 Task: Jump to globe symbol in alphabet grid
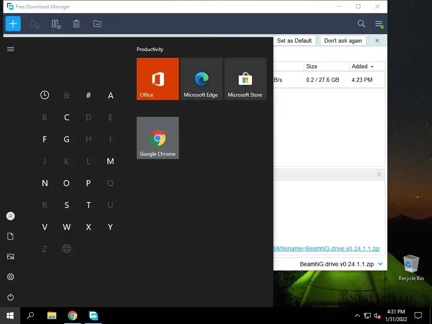66,249
